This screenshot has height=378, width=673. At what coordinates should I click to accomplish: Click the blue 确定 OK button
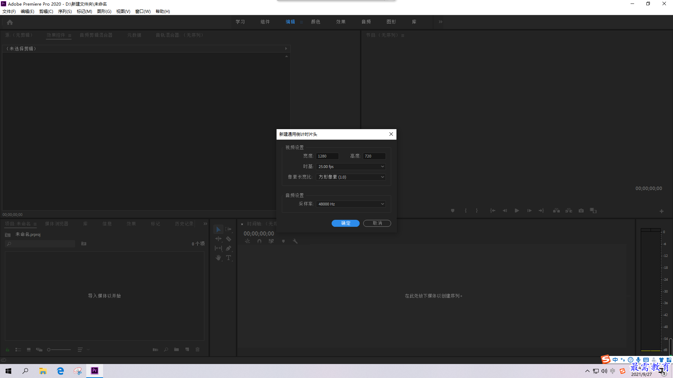[346, 223]
